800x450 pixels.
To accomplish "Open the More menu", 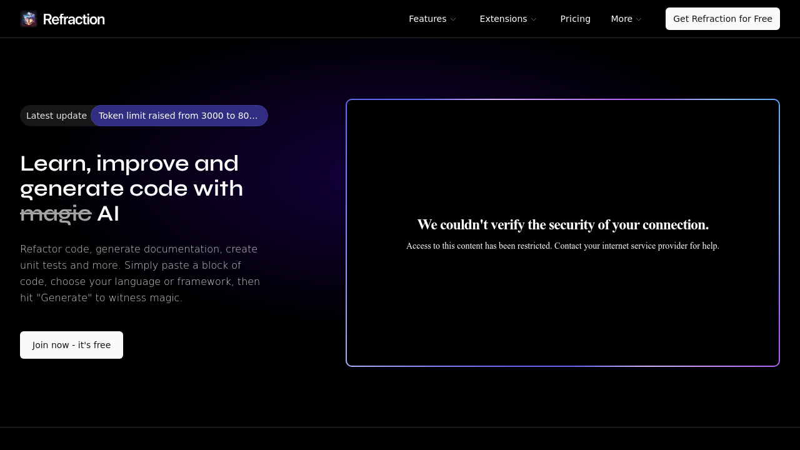I will tap(621, 19).
